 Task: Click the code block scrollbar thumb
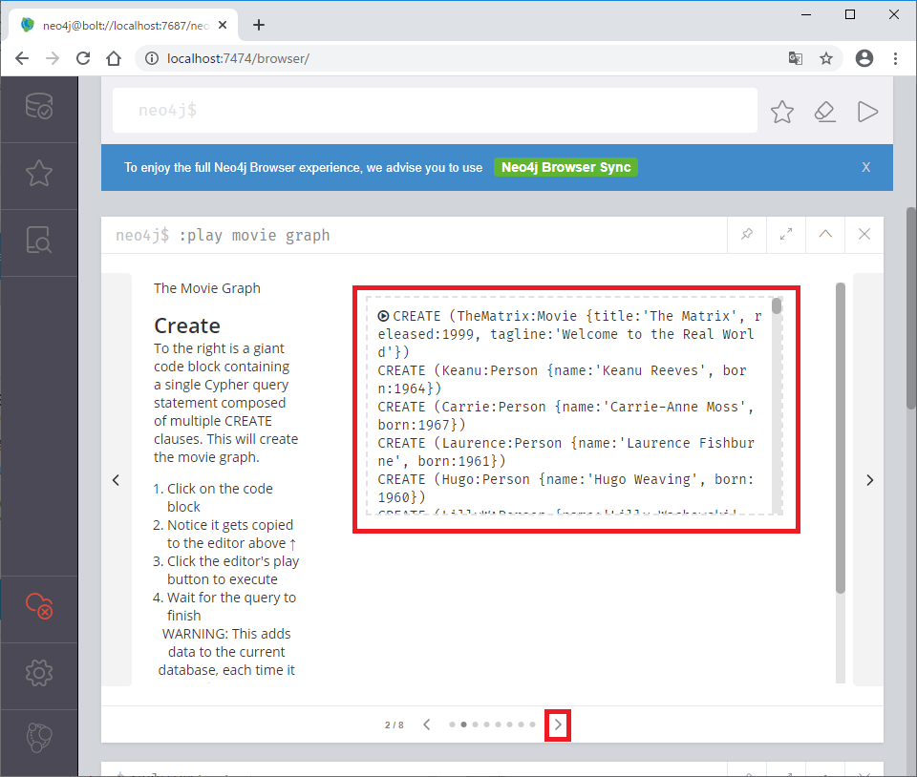pyautogui.click(x=777, y=306)
